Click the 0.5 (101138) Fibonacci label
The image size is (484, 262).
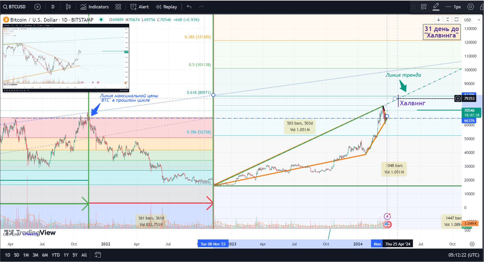coord(200,65)
